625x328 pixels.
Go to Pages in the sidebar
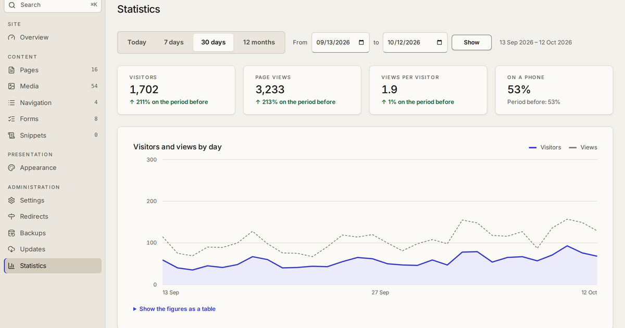53,70
